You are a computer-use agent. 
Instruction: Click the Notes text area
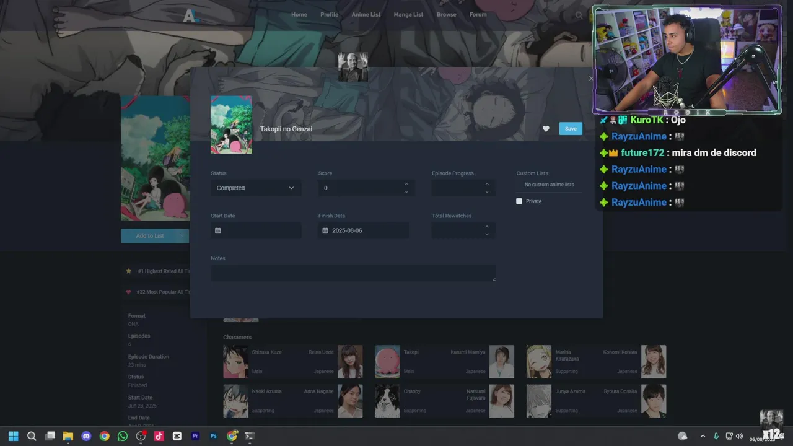353,273
